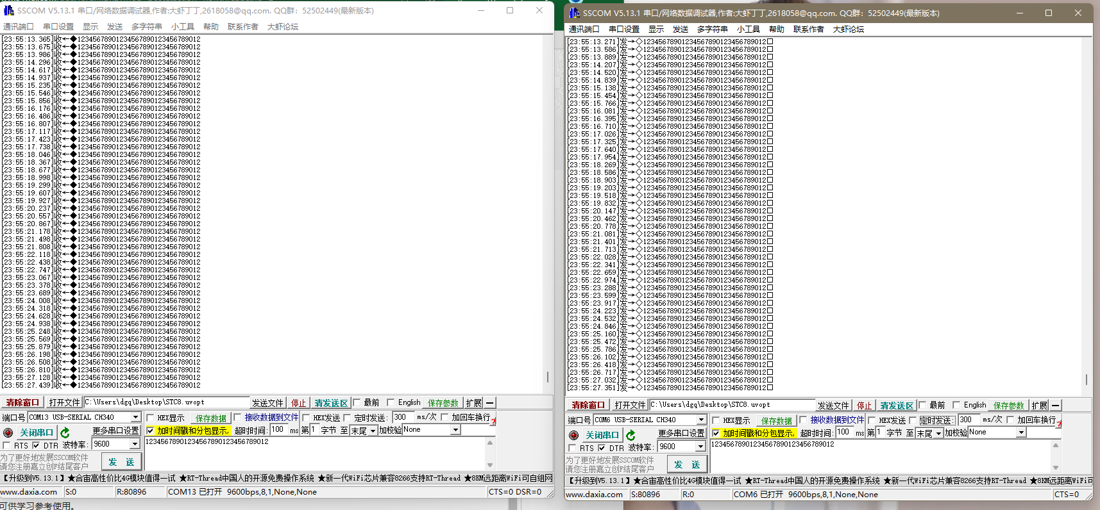The height and width of the screenshot is (510, 1100).
Task: Click 关闭串口 button in the right window
Action: click(602, 435)
